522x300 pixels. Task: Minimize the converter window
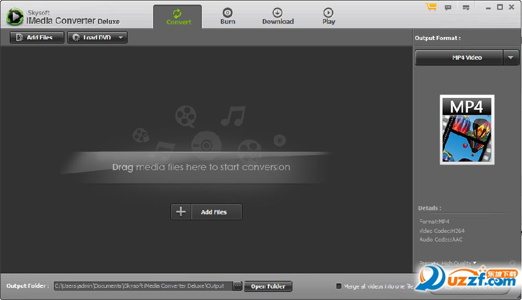pos(488,8)
